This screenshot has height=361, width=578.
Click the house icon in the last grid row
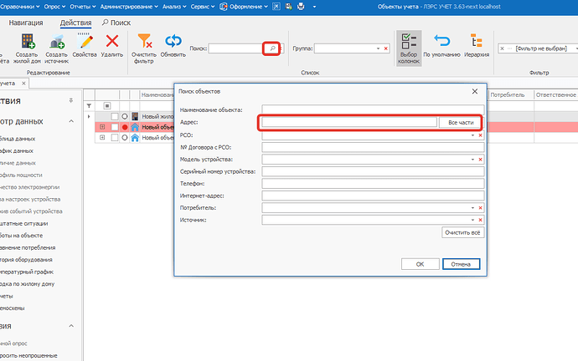click(x=135, y=138)
